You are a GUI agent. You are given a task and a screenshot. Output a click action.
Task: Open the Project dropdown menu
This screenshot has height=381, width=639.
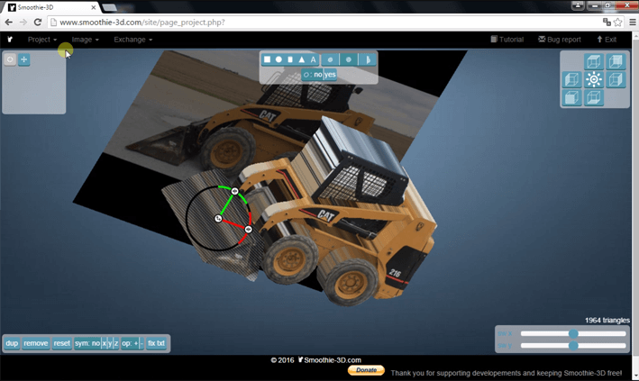[42, 40]
